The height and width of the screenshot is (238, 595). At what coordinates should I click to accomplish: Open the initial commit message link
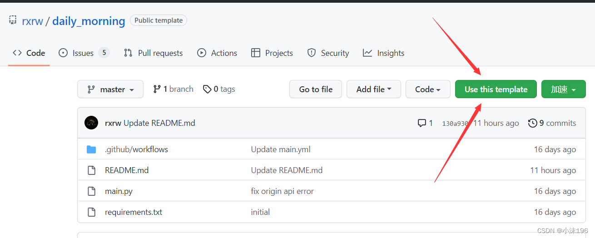coord(260,212)
